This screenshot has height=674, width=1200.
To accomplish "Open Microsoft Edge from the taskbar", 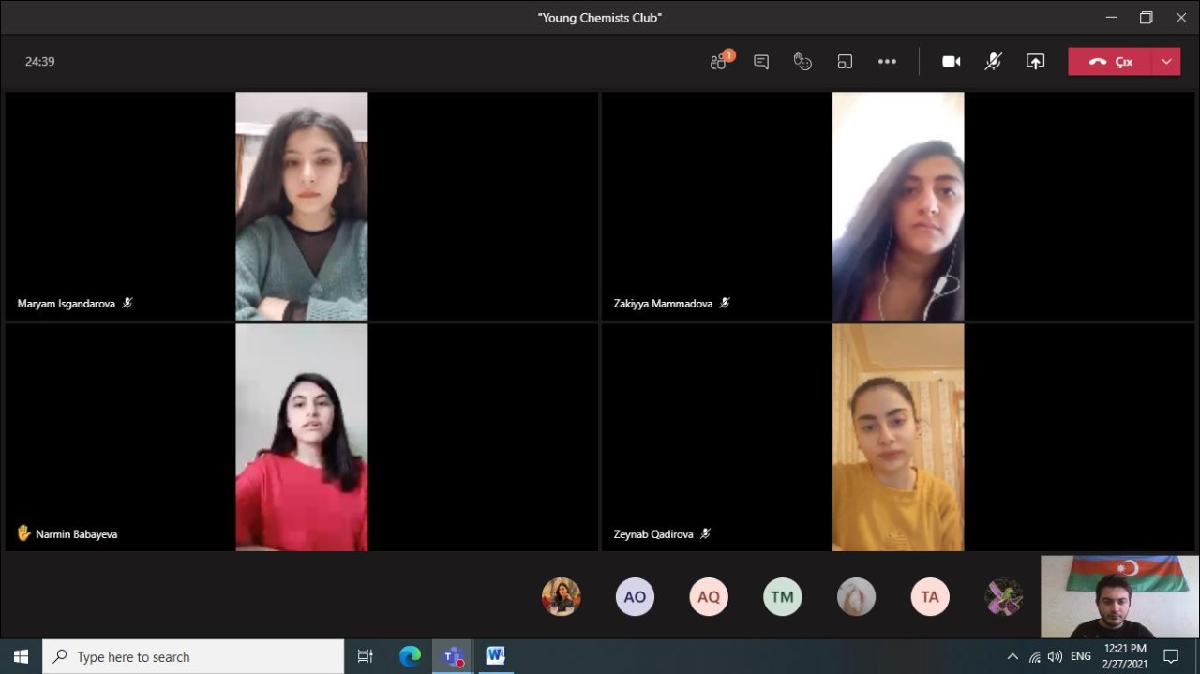I will (410, 657).
